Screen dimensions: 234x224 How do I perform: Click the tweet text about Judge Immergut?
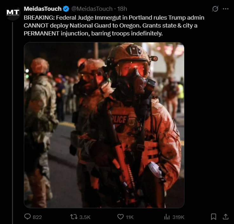click(114, 25)
